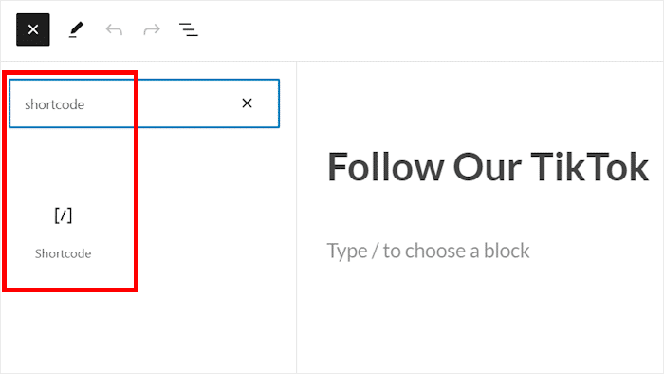Insert the Shortcode block via its bracket icon

point(64,215)
